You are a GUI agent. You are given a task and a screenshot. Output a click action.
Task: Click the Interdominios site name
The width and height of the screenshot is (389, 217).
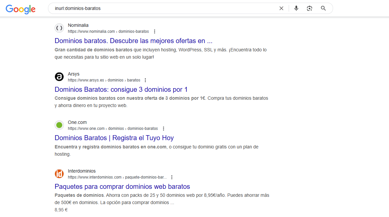[x=82, y=171]
